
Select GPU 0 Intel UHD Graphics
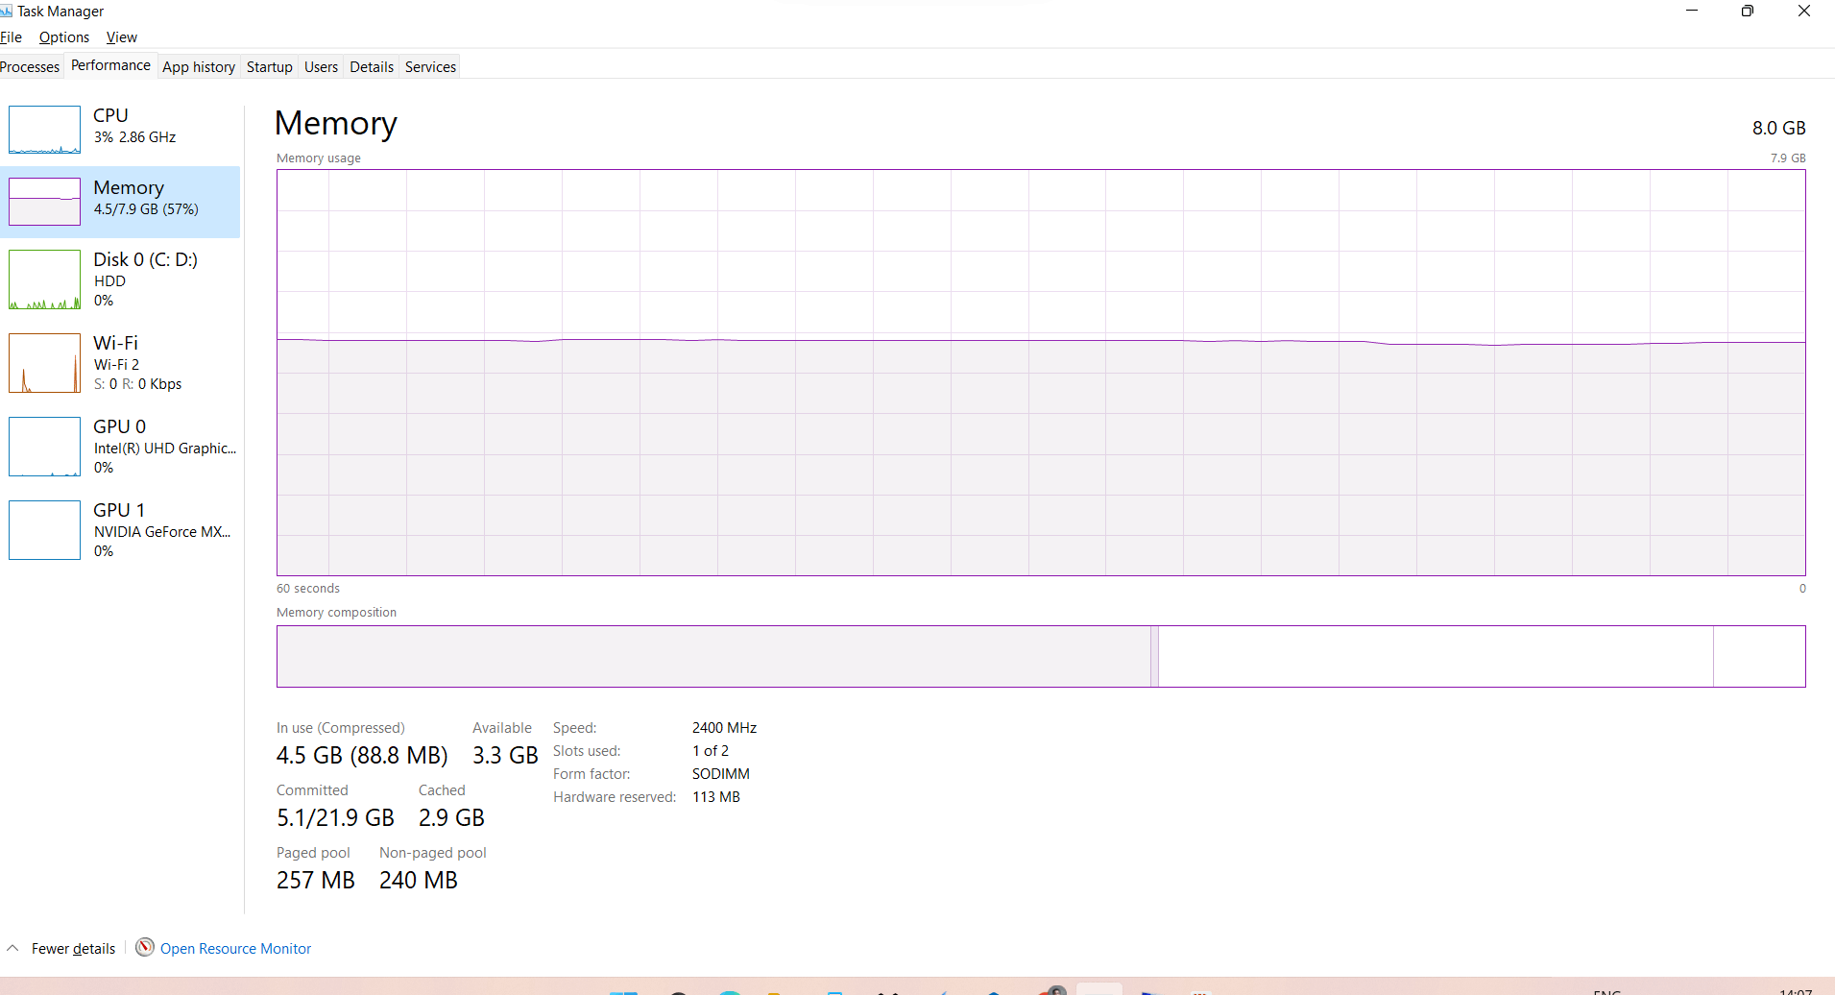tap(120, 447)
